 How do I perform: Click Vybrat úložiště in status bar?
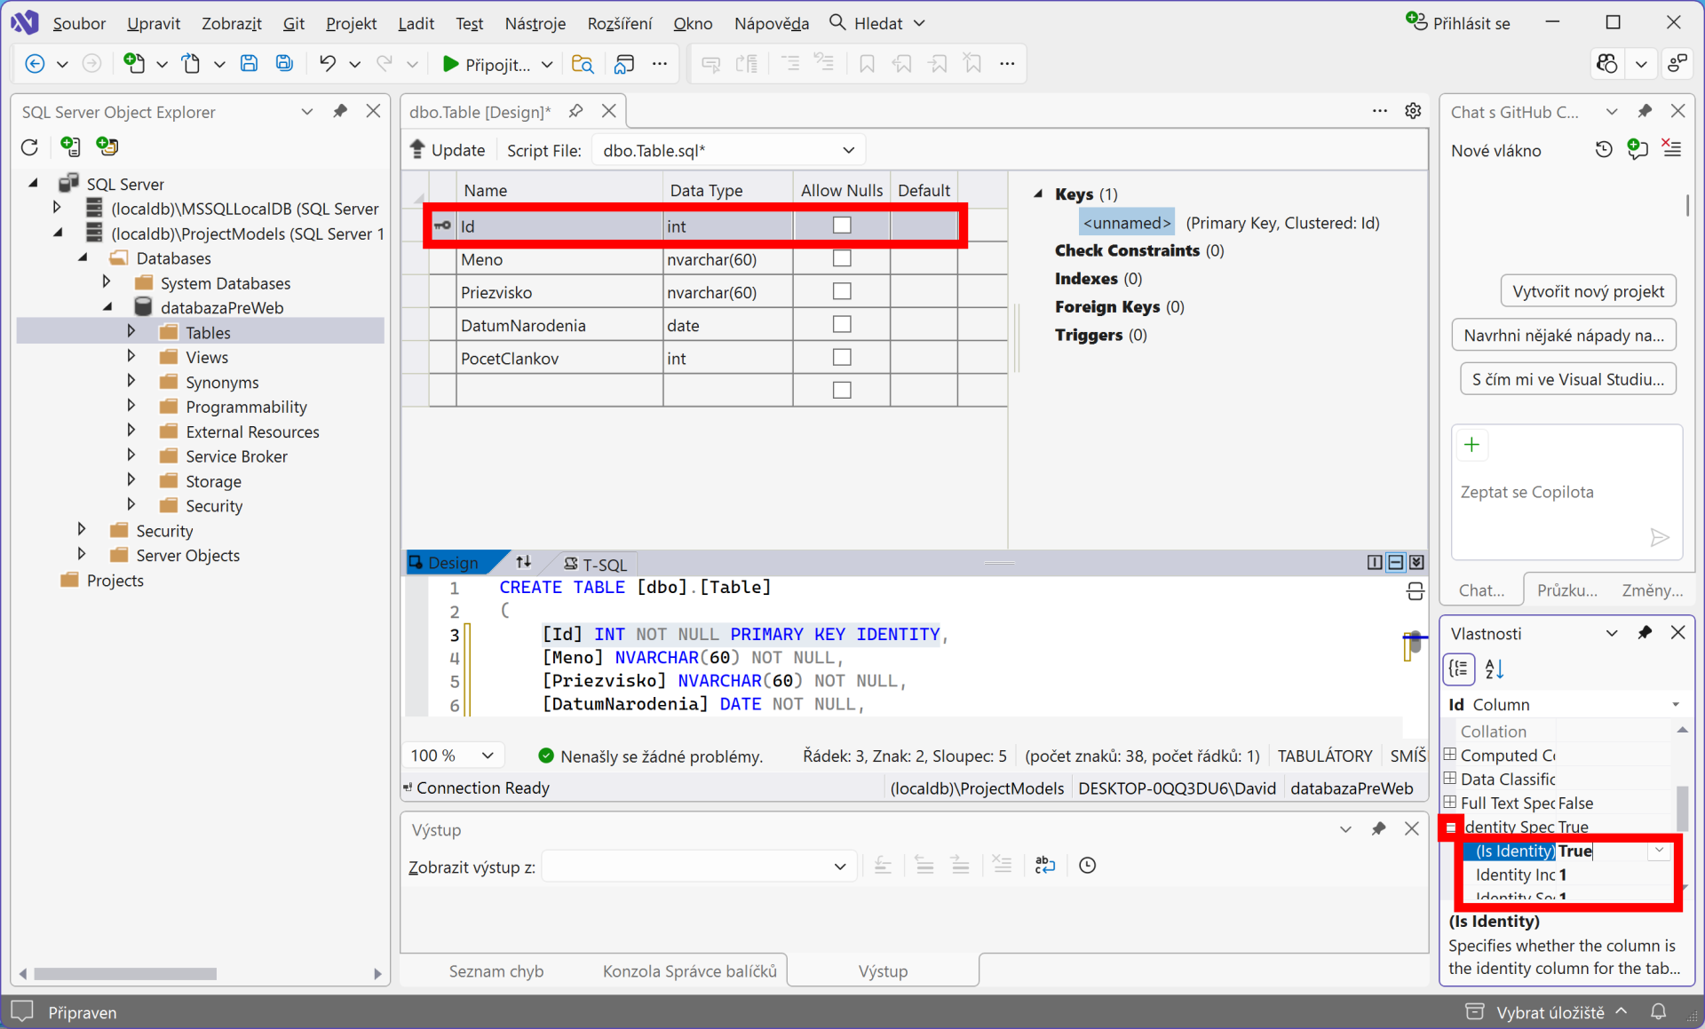pyautogui.click(x=1550, y=1012)
